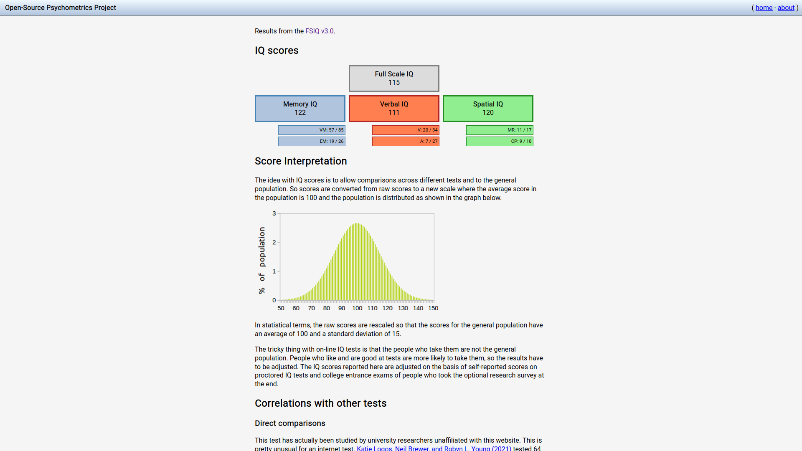The width and height of the screenshot is (802, 451).
Task: Click the MR: 11 / 17 score bar
Action: 500,130
